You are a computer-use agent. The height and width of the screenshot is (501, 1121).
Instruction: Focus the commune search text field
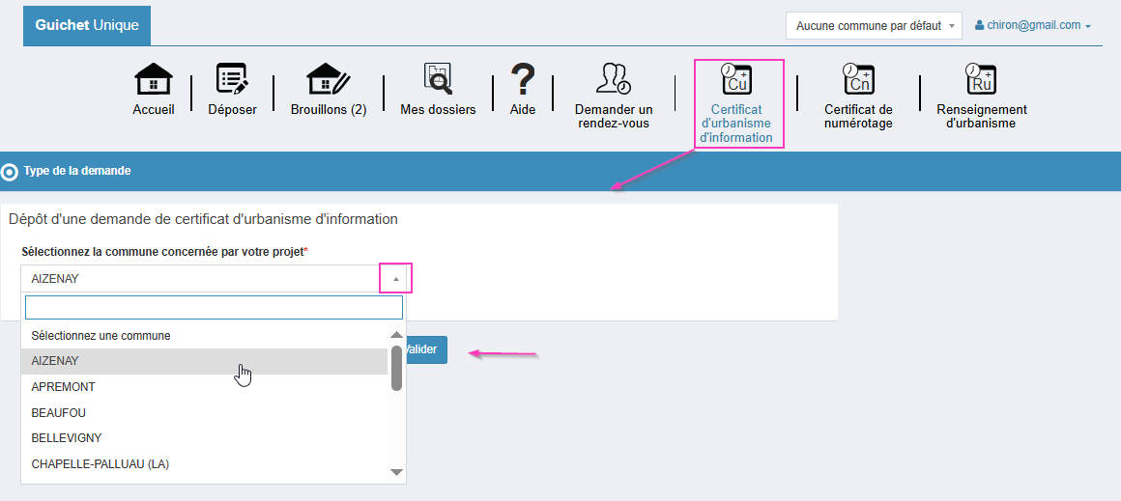(214, 308)
